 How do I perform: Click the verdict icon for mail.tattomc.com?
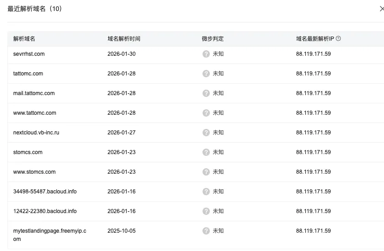coord(206,93)
